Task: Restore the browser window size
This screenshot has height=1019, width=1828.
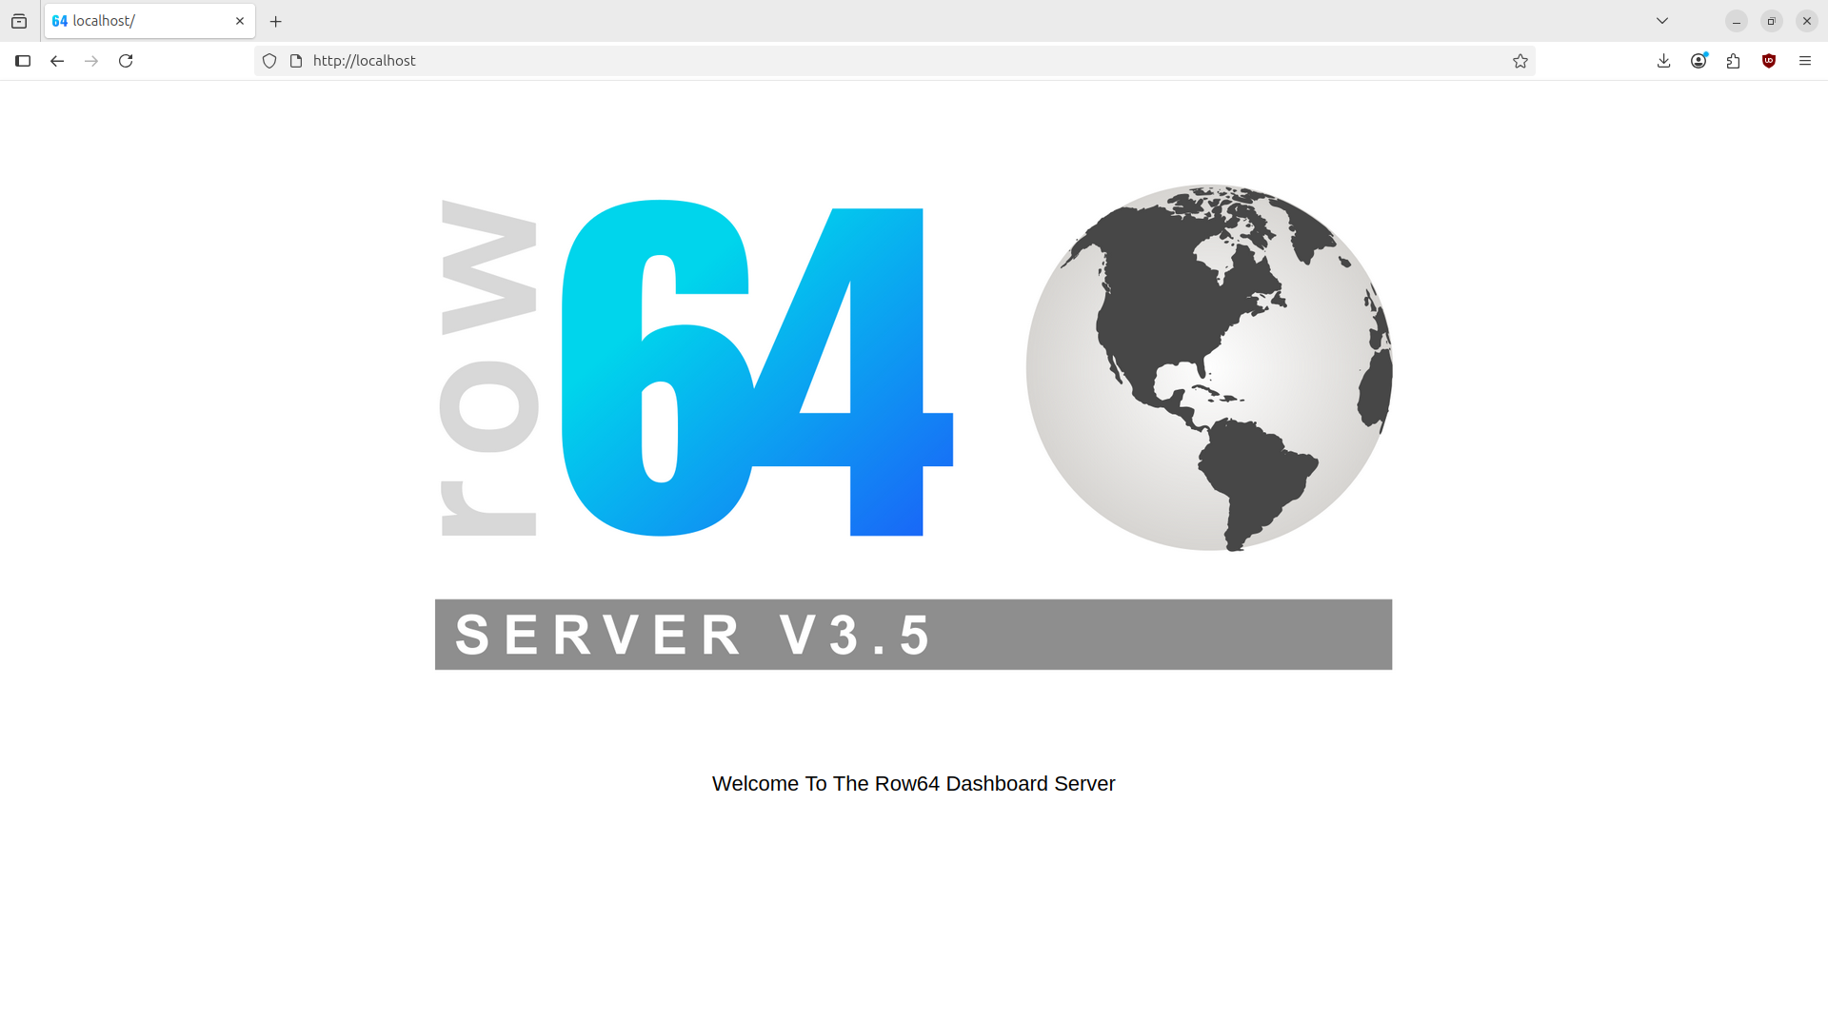Action: [1772, 21]
